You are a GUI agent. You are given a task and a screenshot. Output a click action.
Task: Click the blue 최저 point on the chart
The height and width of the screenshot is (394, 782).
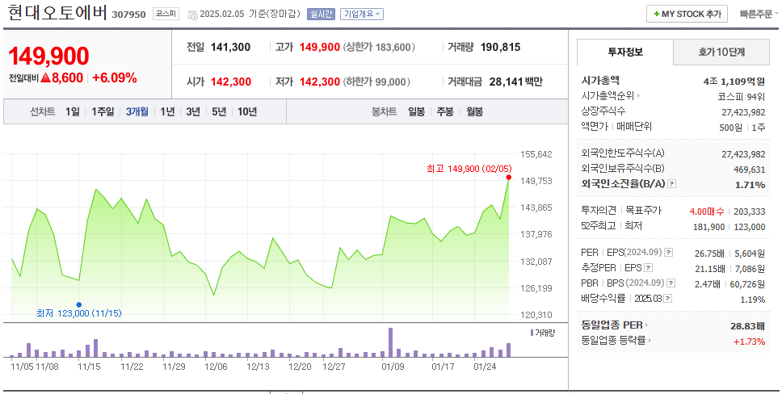coord(79,304)
